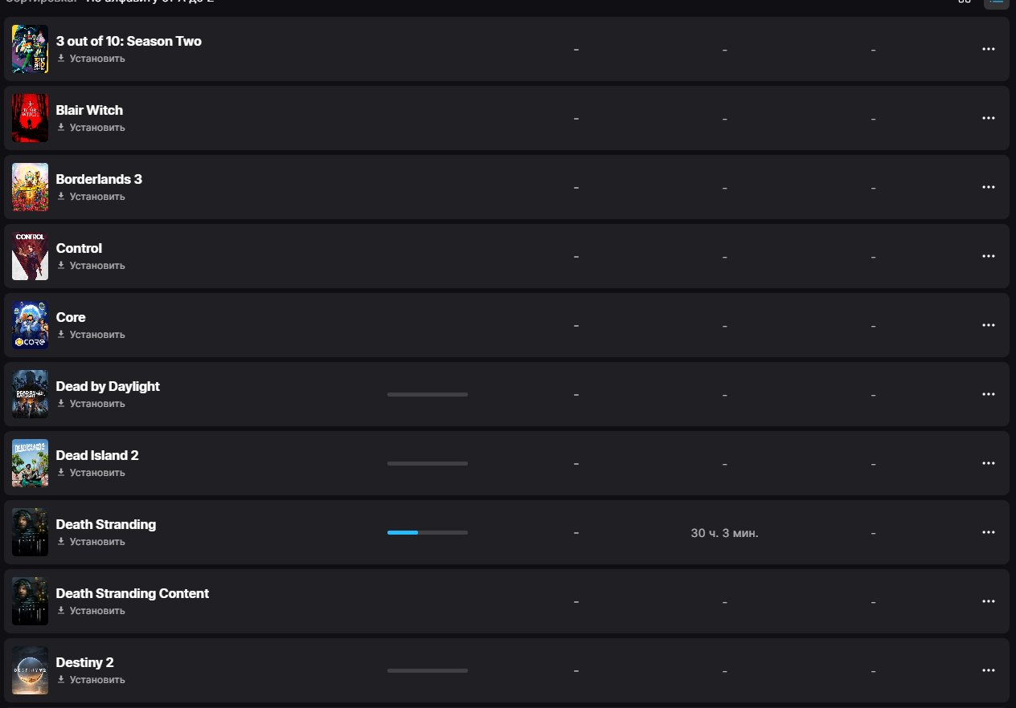The width and height of the screenshot is (1016, 708).
Task: Open three-dot menu for Borderlands 3
Action: tap(989, 187)
